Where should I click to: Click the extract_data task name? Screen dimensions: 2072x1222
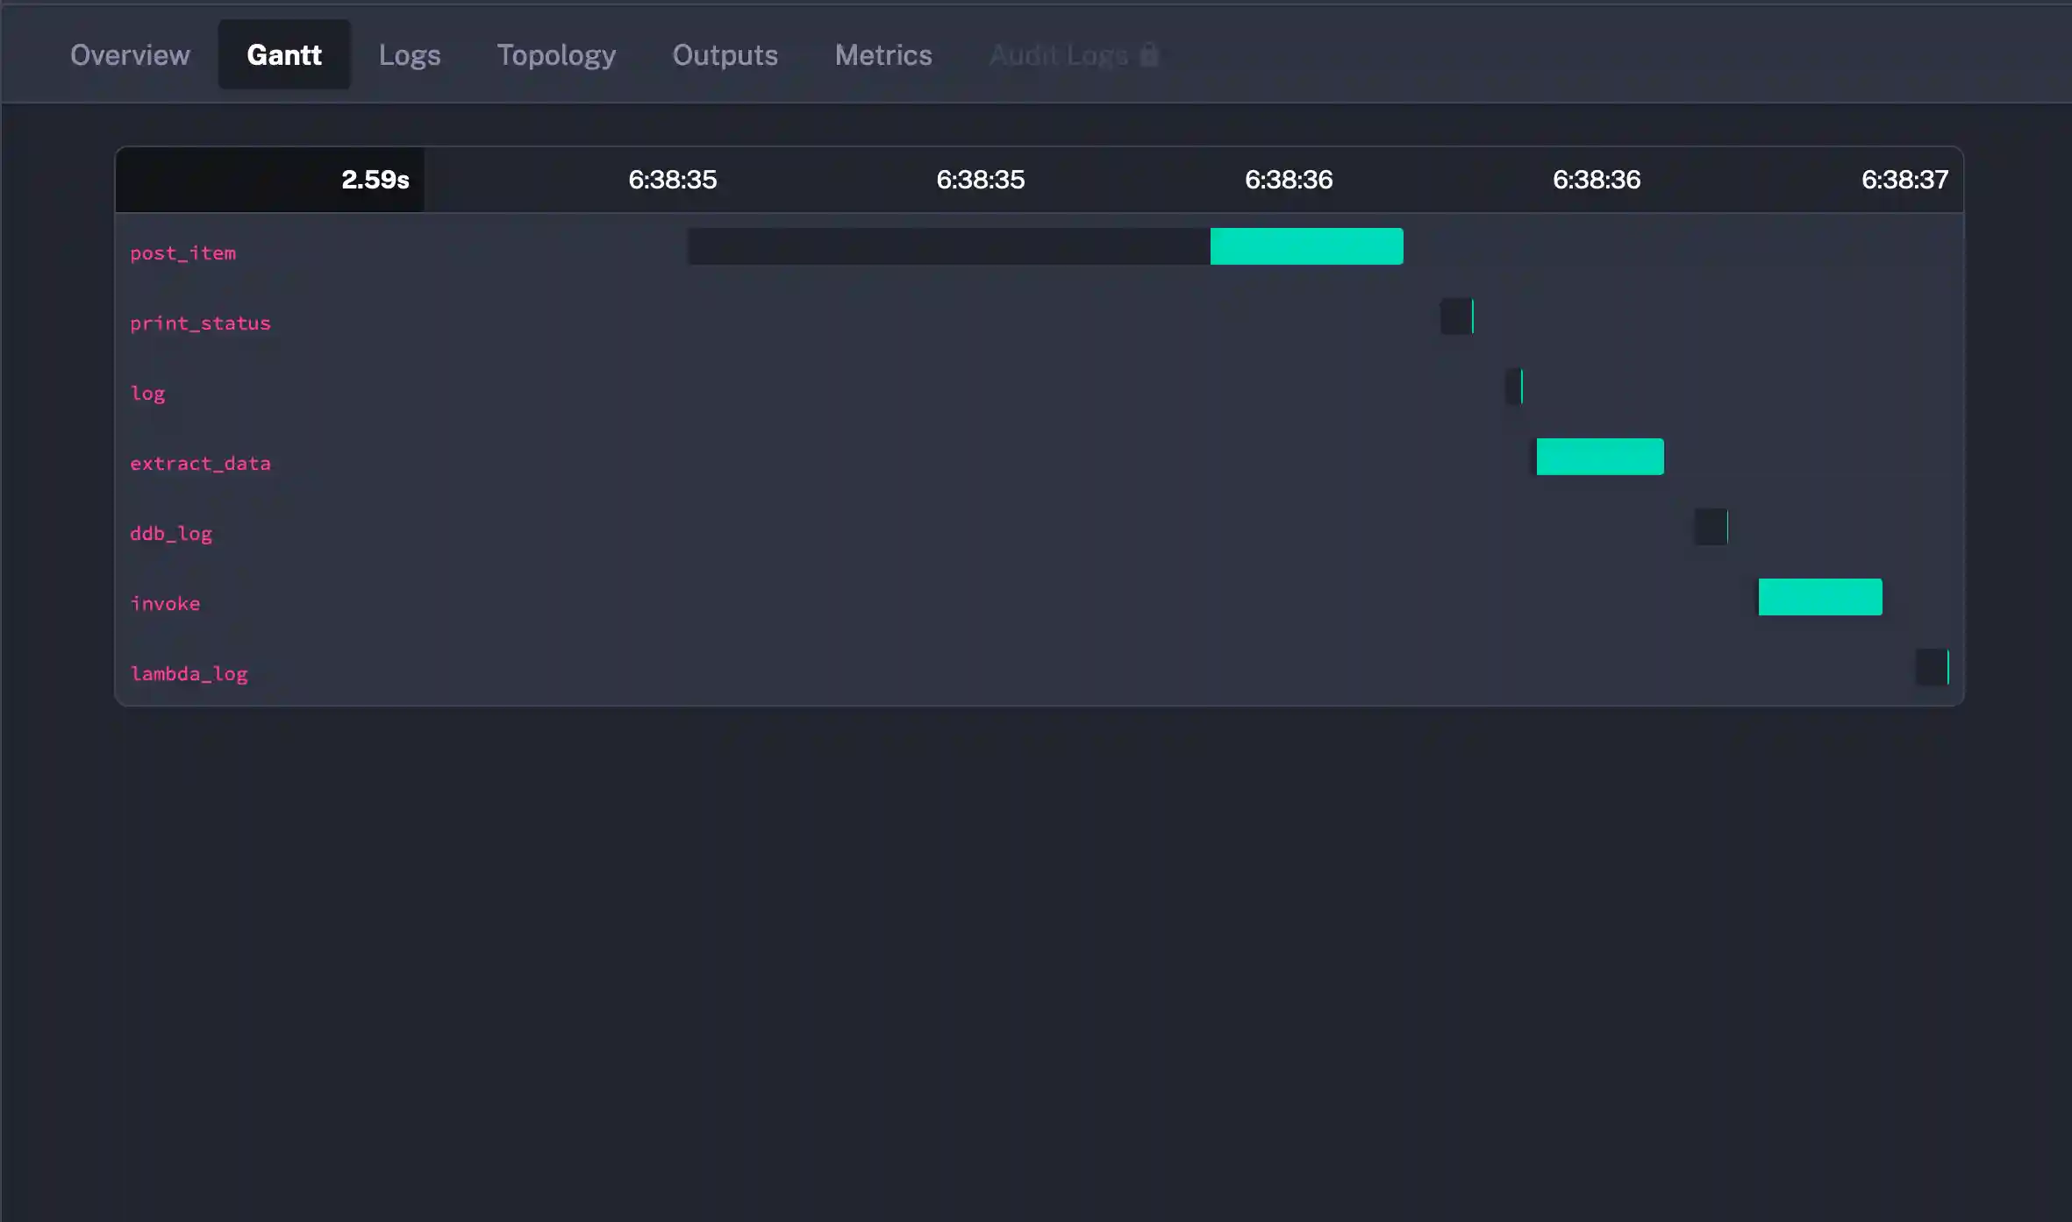(200, 464)
